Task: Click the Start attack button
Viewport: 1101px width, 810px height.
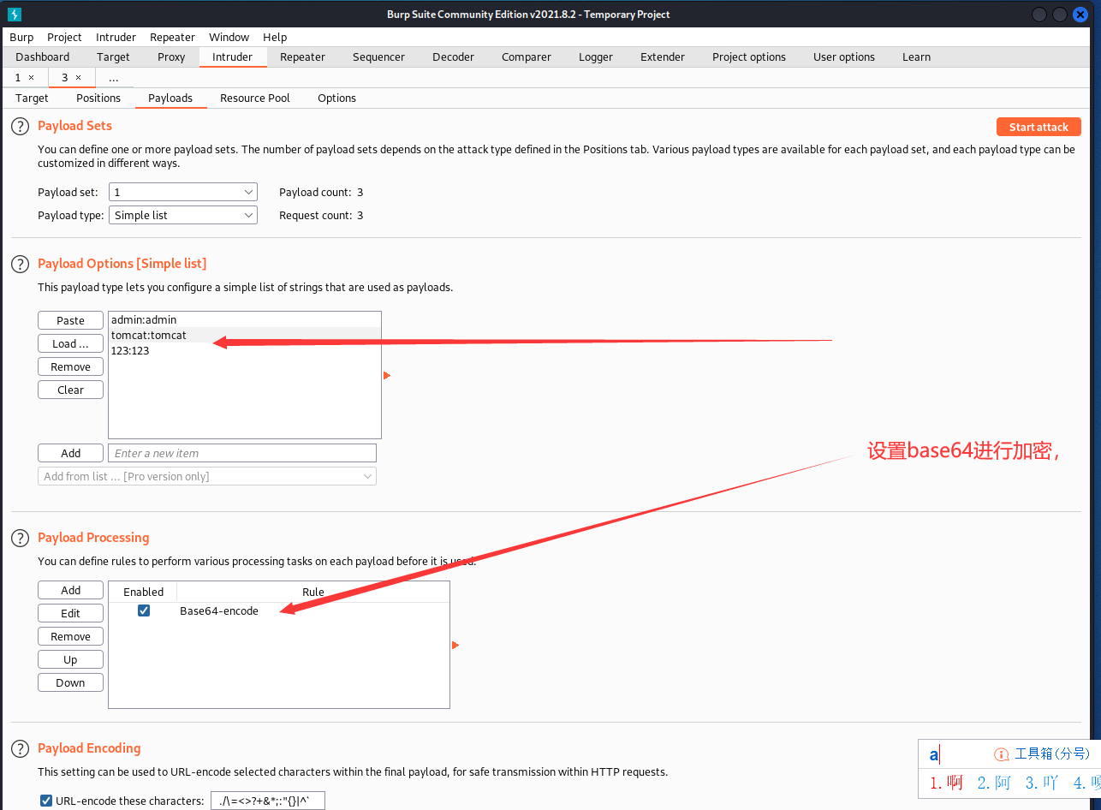Action: [x=1039, y=127]
